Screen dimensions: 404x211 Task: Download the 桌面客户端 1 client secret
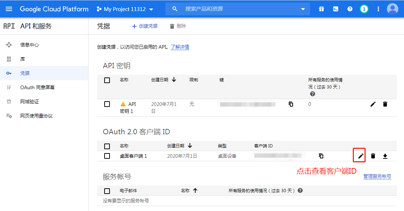coord(385,156)
